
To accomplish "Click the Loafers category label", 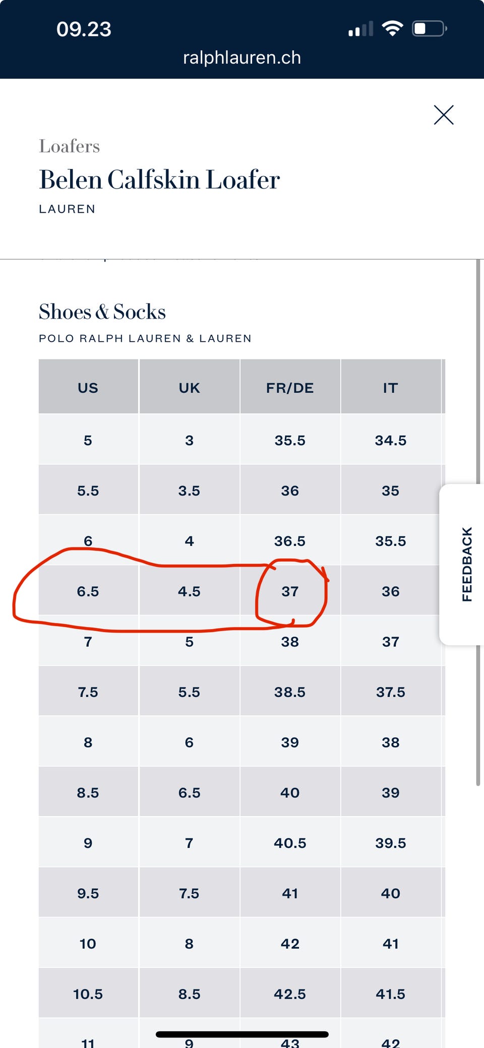I will click(x=70, y=146).
